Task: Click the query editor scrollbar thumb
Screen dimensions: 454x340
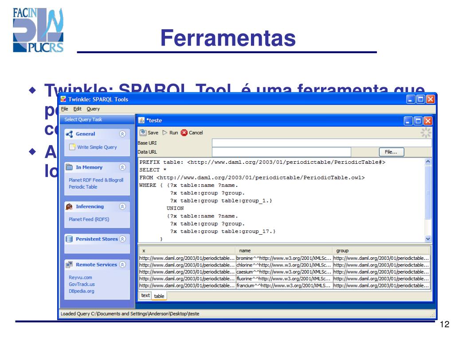Action: 428,192
